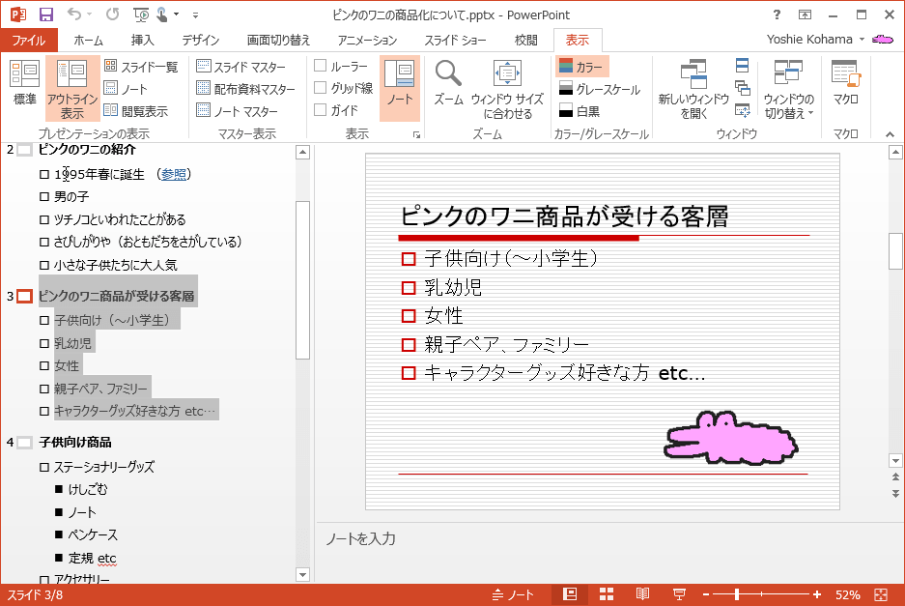This screenshot has height=606, width=905.
Task: Open the Yoshie Kohama account dropdown
Action: click(815, 40)
